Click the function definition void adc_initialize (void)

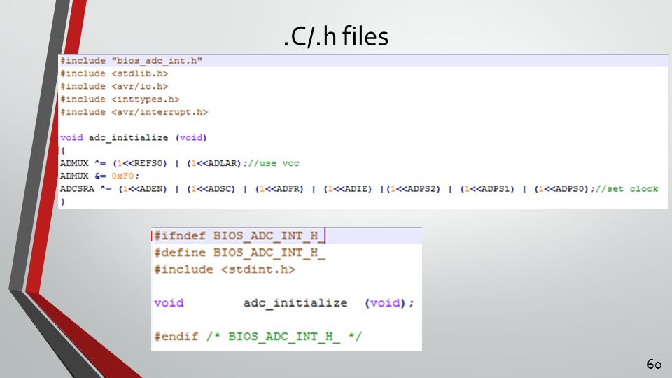(133, 138)
